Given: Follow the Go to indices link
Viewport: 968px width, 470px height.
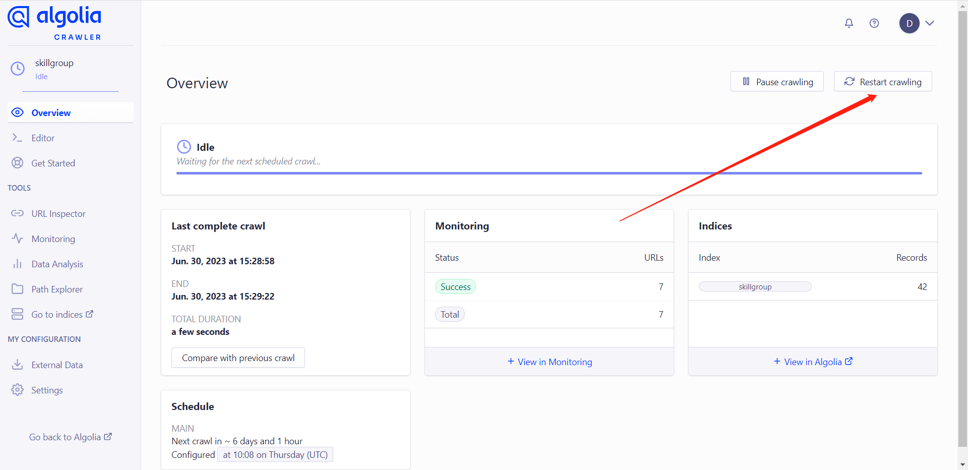Looking at the screenshot, I should click(x=62, y=314).
